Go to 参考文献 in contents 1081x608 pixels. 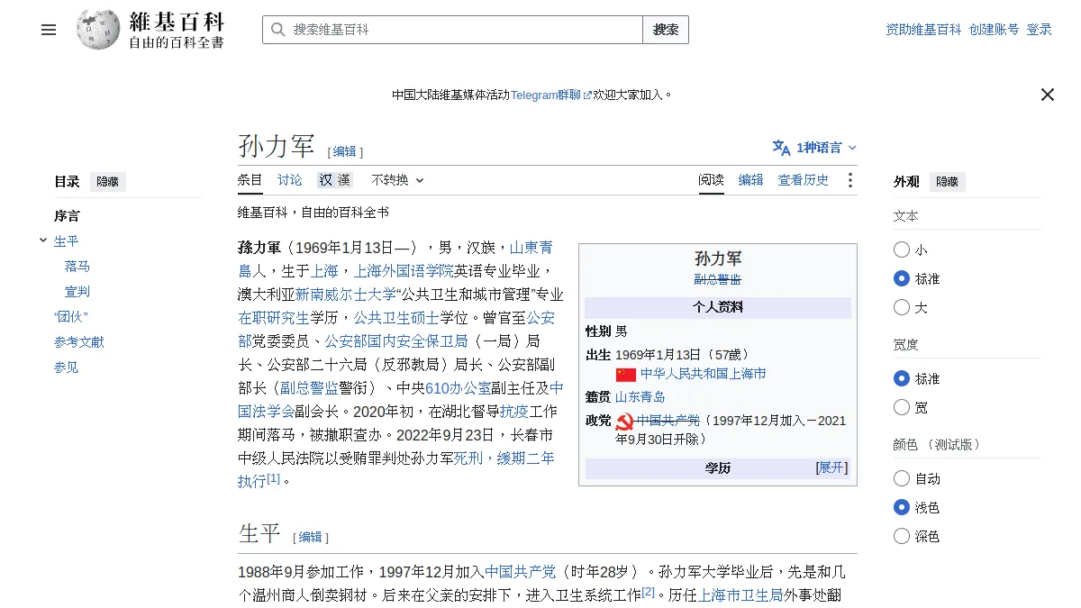(x=79, y=342)
